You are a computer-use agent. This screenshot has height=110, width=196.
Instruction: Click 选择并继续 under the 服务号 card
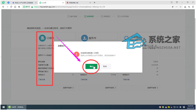click(x=111, y=88)
